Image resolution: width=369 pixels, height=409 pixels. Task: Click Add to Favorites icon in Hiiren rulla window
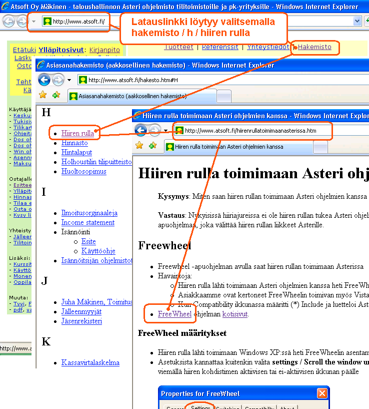152,145
